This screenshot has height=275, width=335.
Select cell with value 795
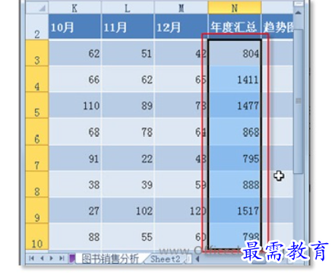tap(235, 158)
